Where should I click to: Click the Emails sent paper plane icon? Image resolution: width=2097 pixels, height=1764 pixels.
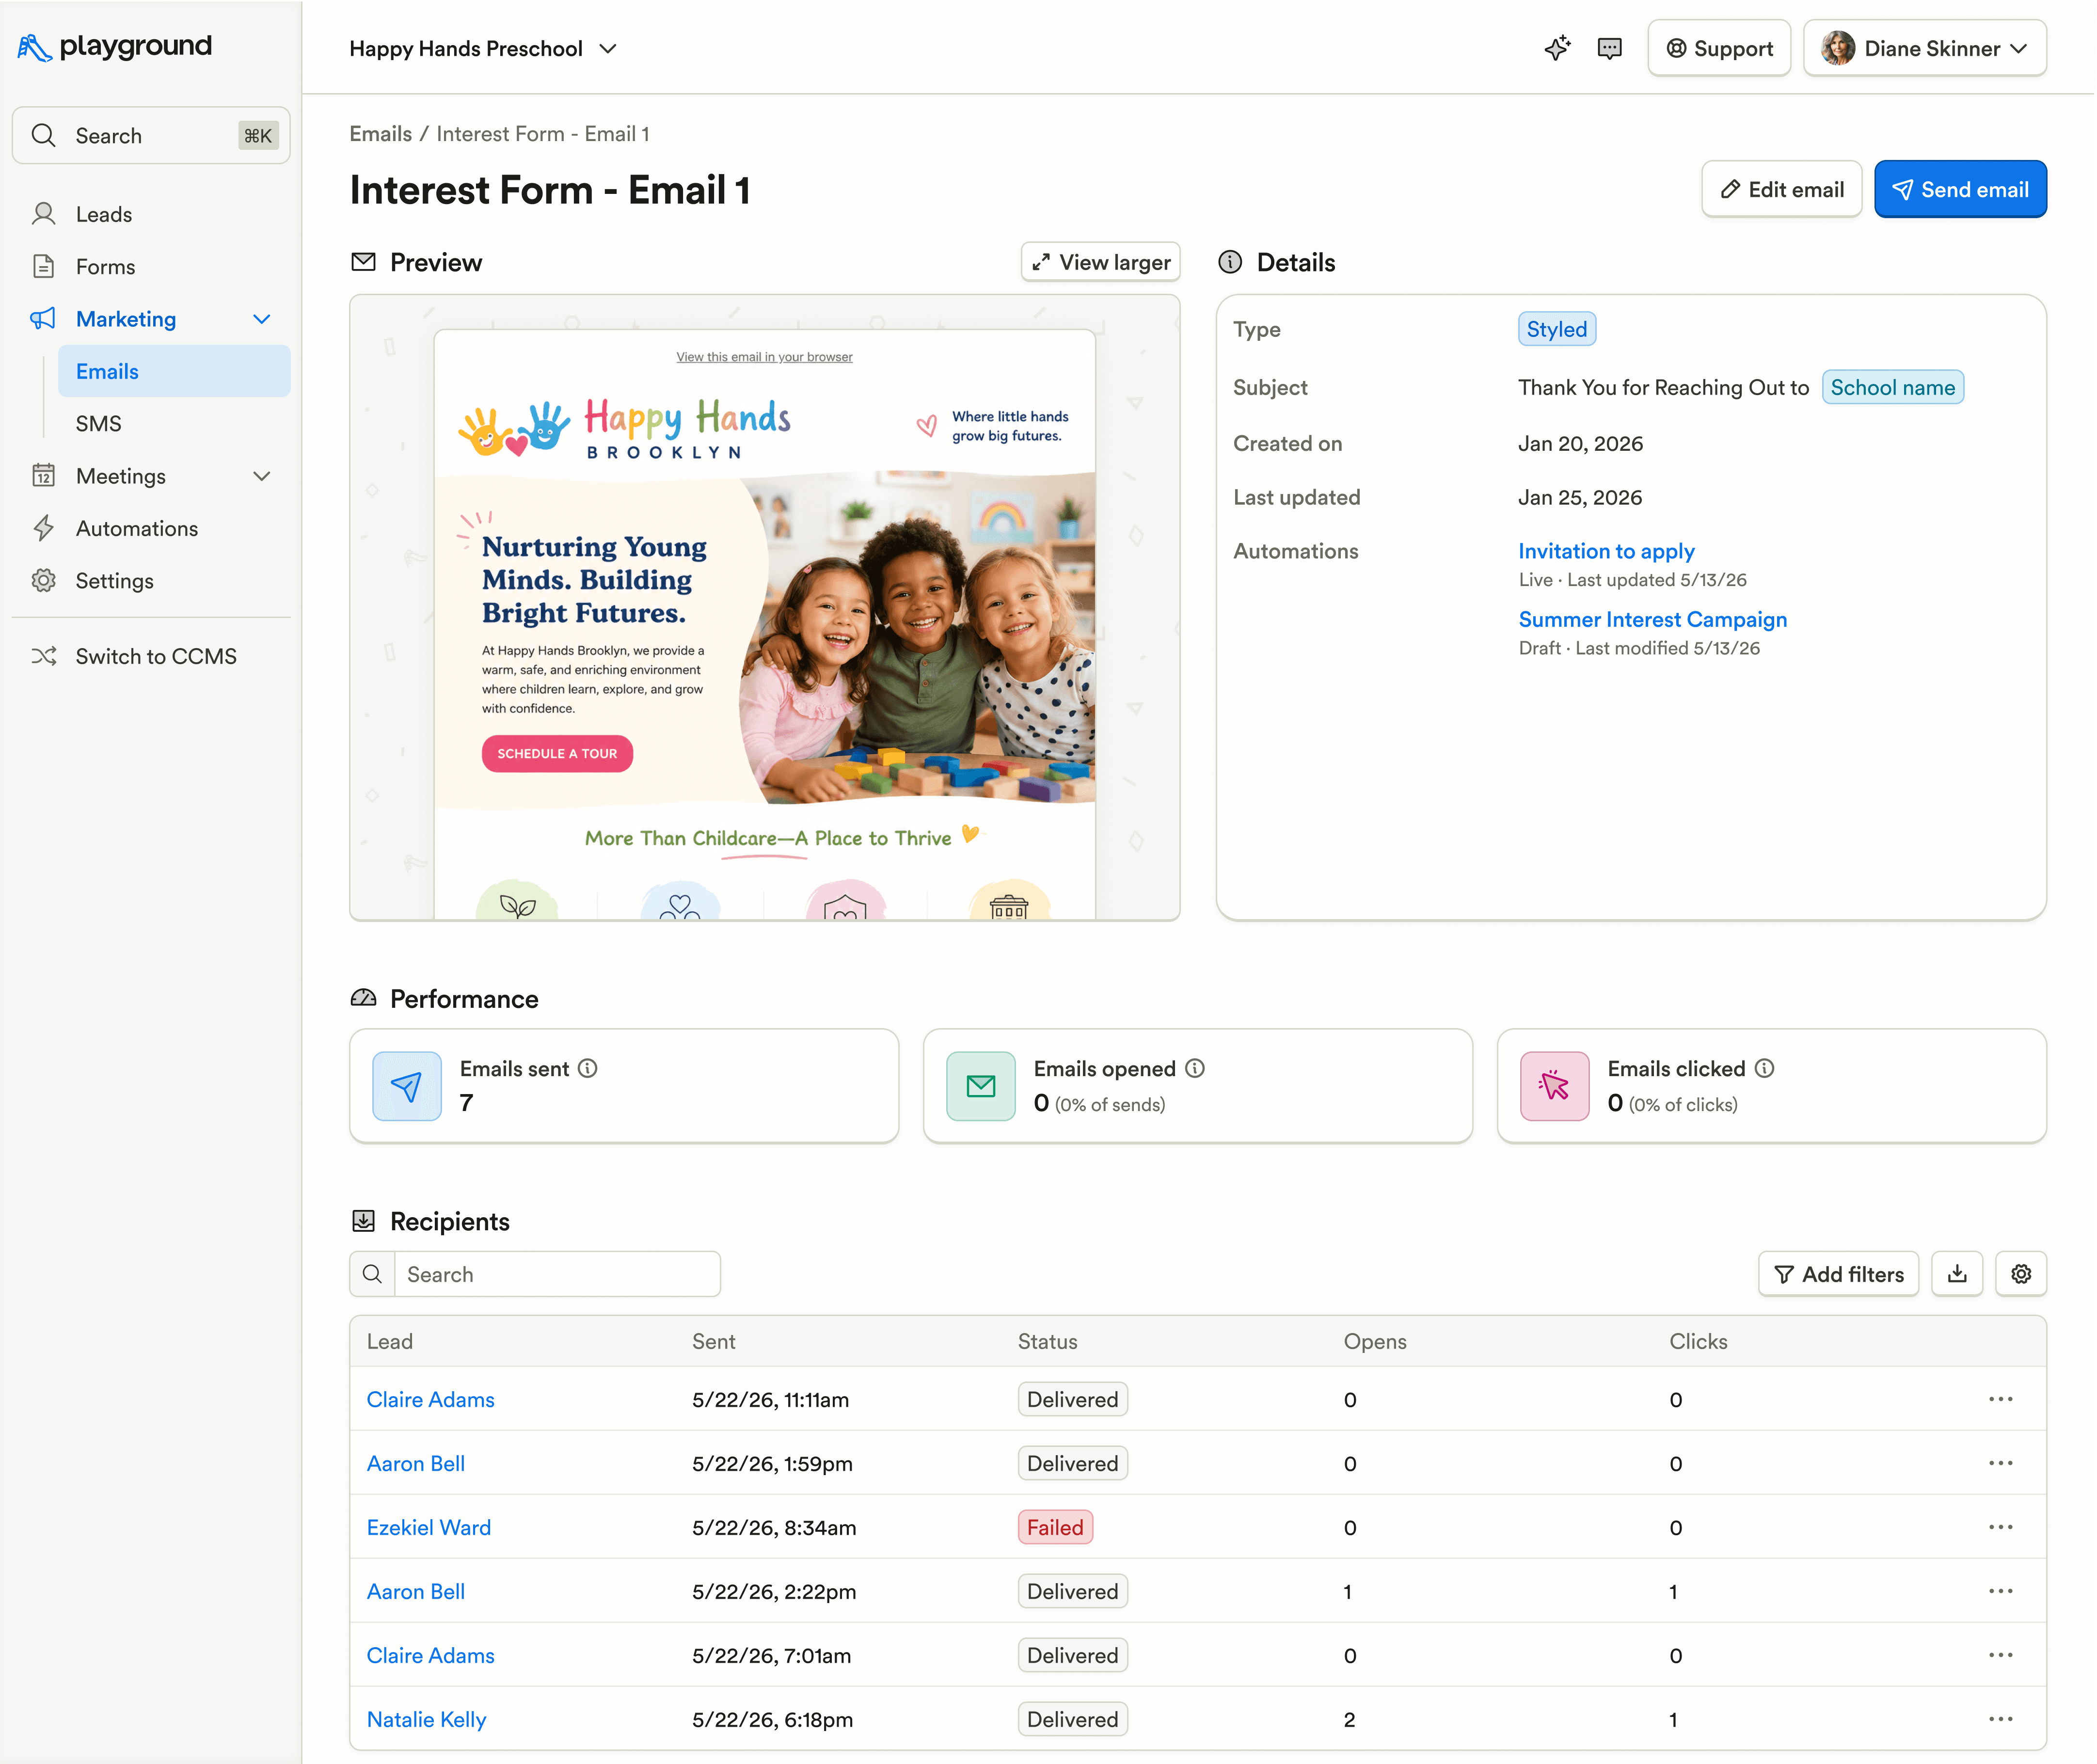pyautogui.click(x=406, y=1086)
